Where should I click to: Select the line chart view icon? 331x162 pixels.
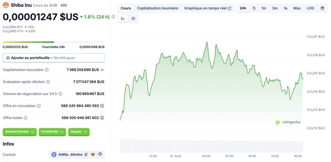[123, 18]
